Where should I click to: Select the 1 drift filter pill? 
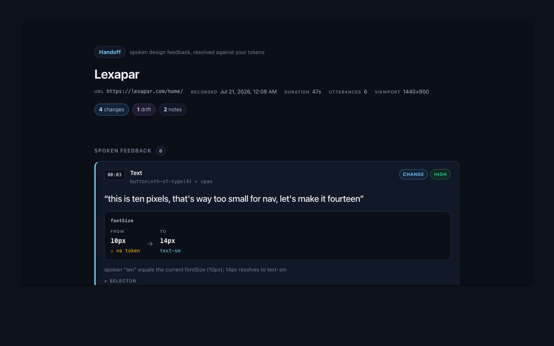click(144, 109)
